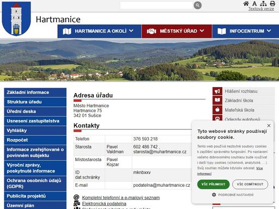Click the Kontakty heading

point(87,126)
